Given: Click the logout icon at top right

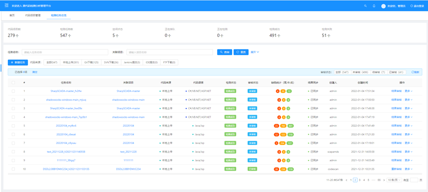Looking at the screenshot, I should [412, 6].
